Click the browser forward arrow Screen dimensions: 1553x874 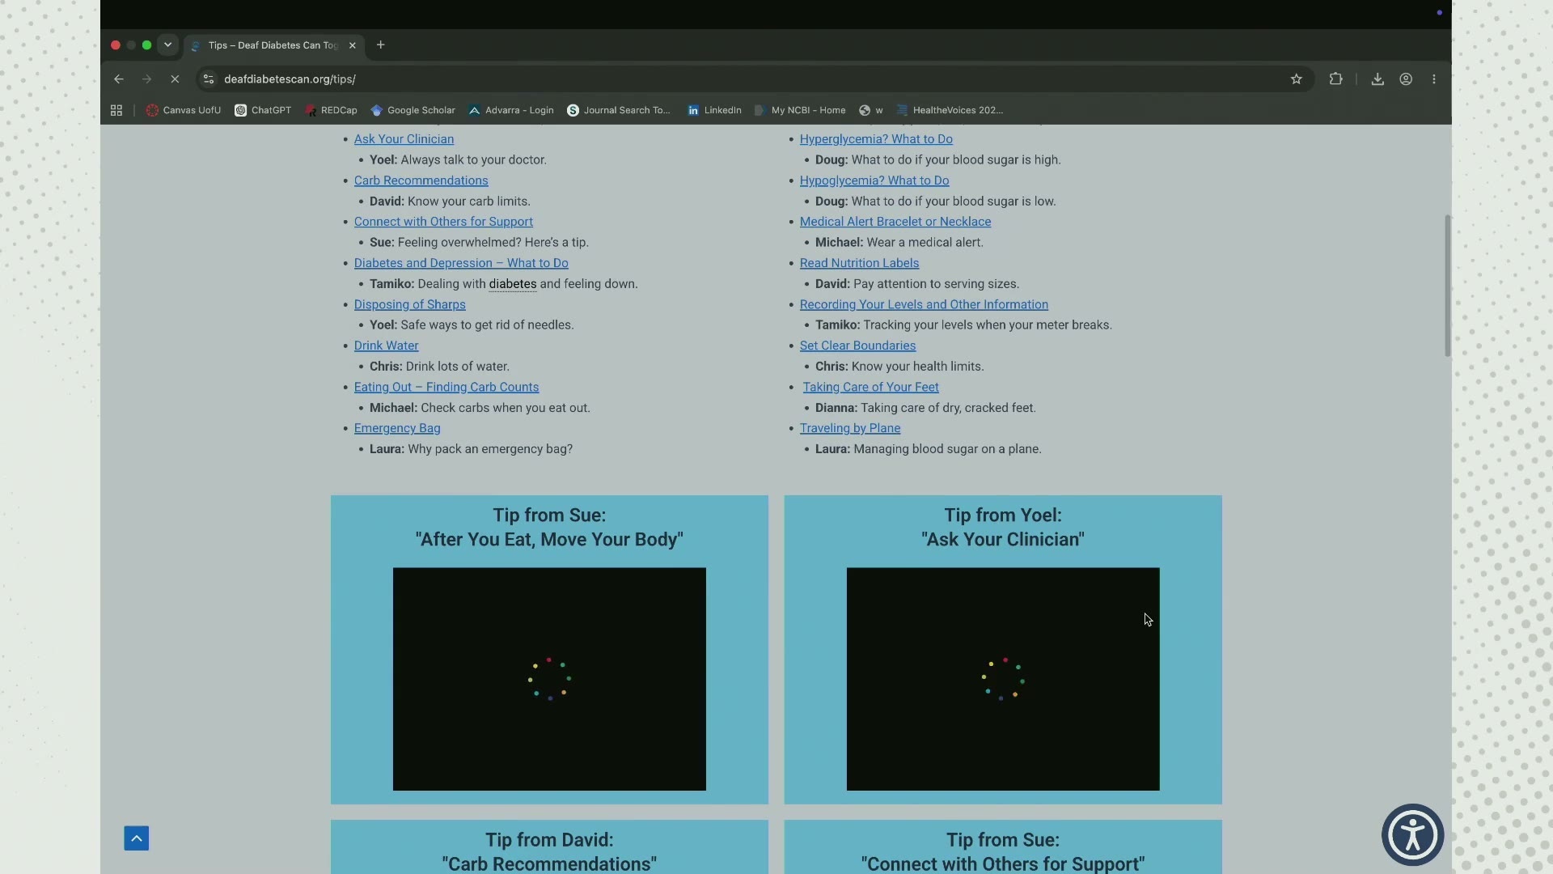point(146,79)
